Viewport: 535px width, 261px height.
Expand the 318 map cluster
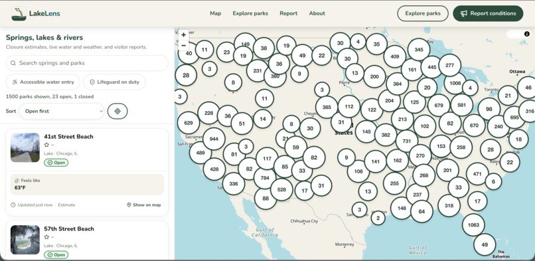449,206
